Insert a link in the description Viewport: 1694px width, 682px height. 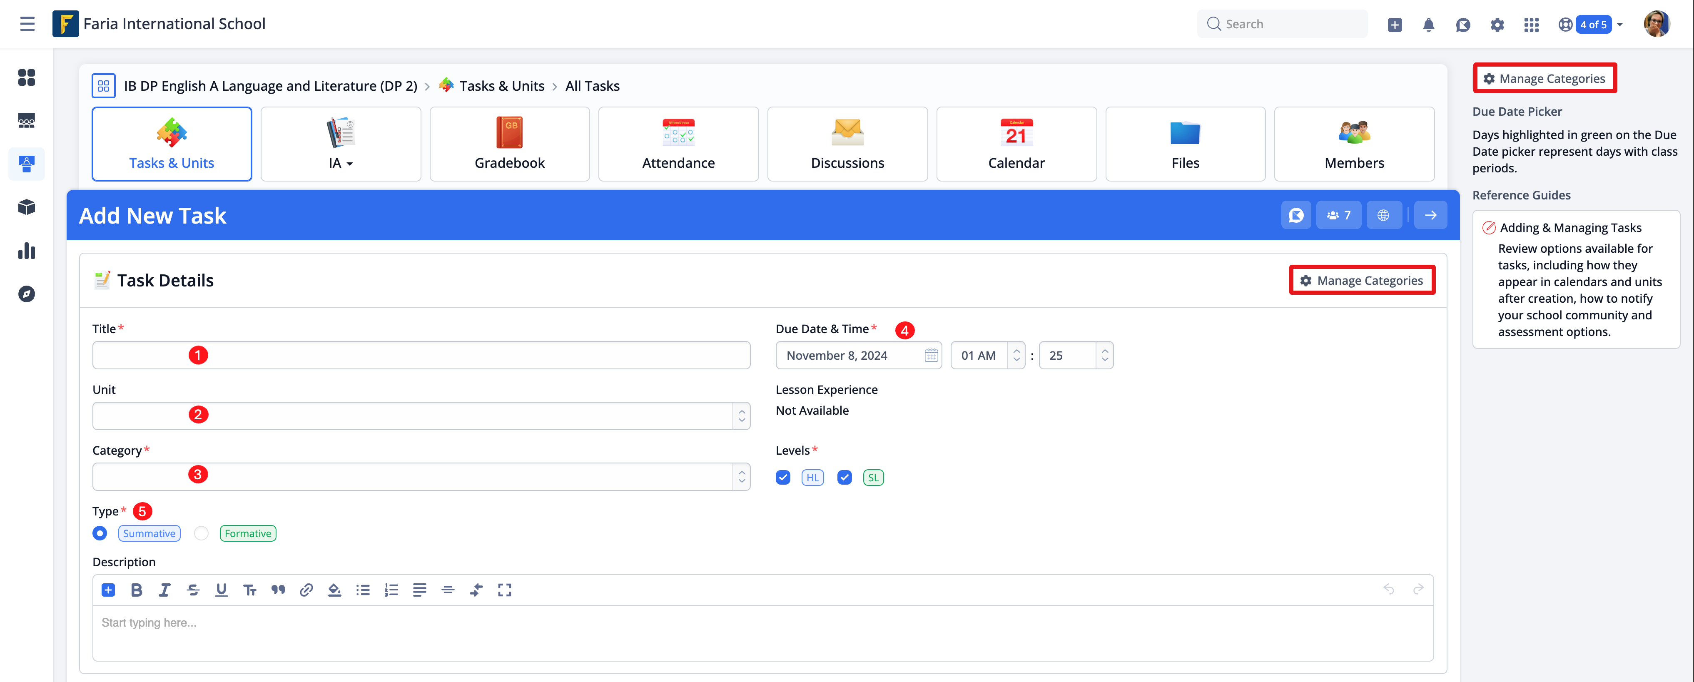[306, 590]
